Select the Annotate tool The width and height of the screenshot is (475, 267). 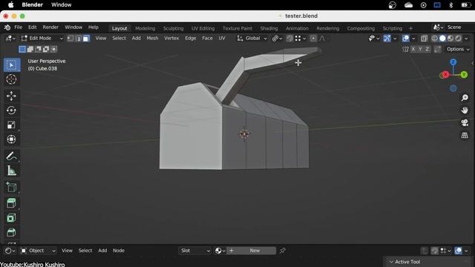tap(12, 156)
